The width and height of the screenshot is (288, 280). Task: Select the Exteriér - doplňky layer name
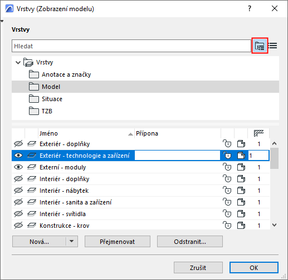pyautogui.click(x=65, y=144)
